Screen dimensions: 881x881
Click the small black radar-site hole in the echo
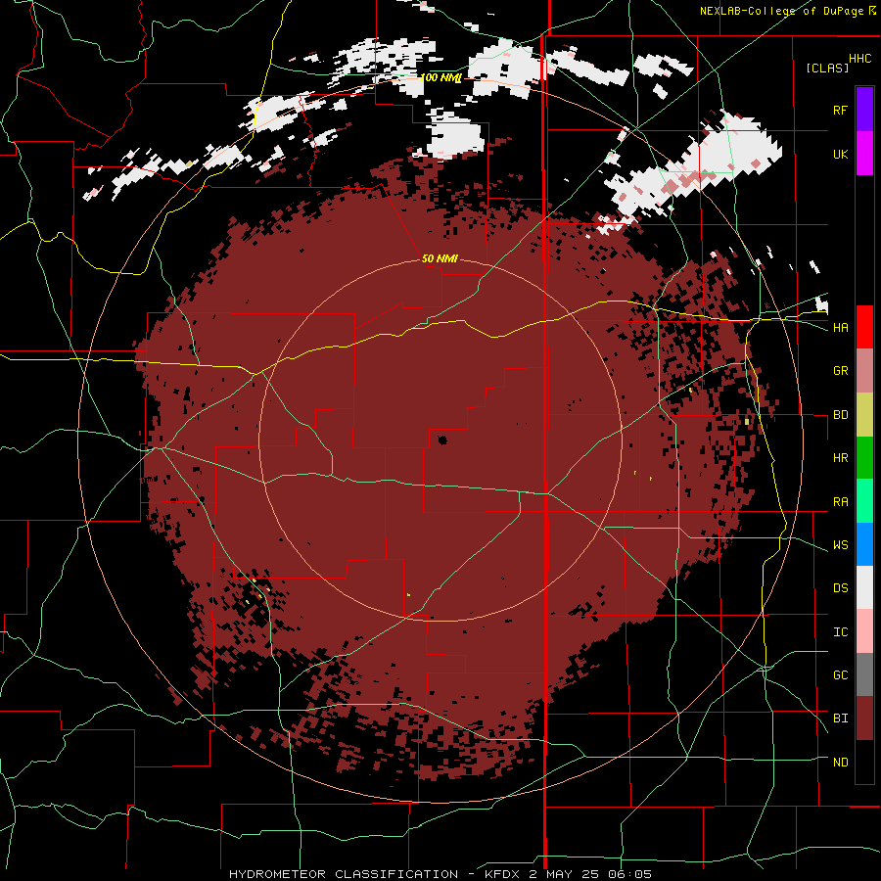click(442, 440)
